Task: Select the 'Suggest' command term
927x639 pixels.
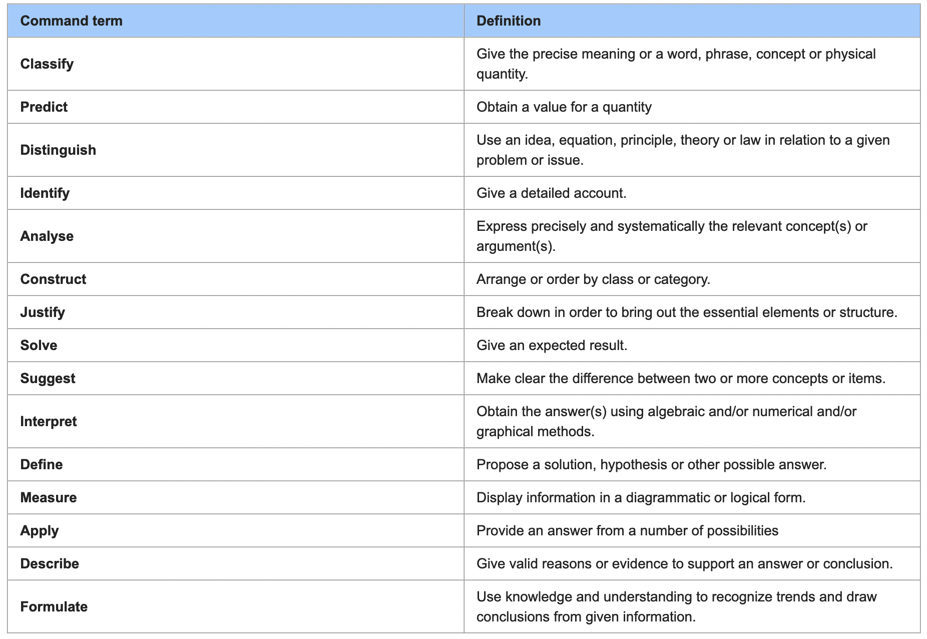Action: click(x=48, y=379)
